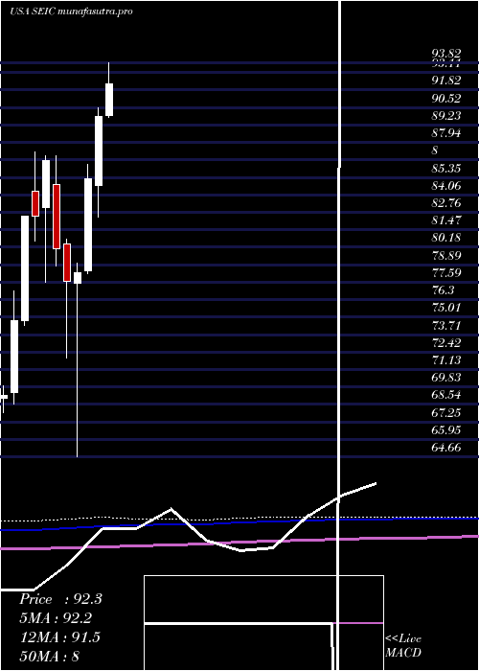Viewport: 479px width, 671px height.
Task: Click the pink 50MA line
Action: 239,543
